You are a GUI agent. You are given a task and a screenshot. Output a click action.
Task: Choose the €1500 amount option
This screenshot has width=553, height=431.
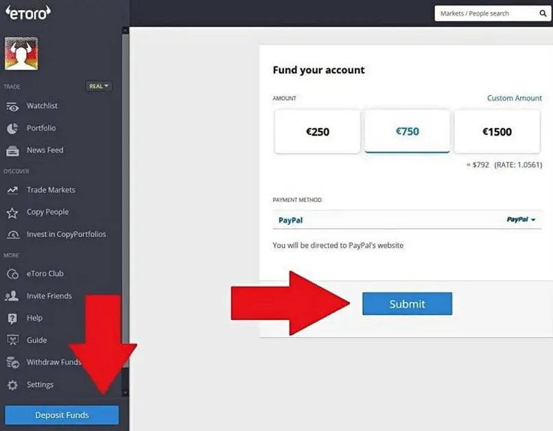497,132
